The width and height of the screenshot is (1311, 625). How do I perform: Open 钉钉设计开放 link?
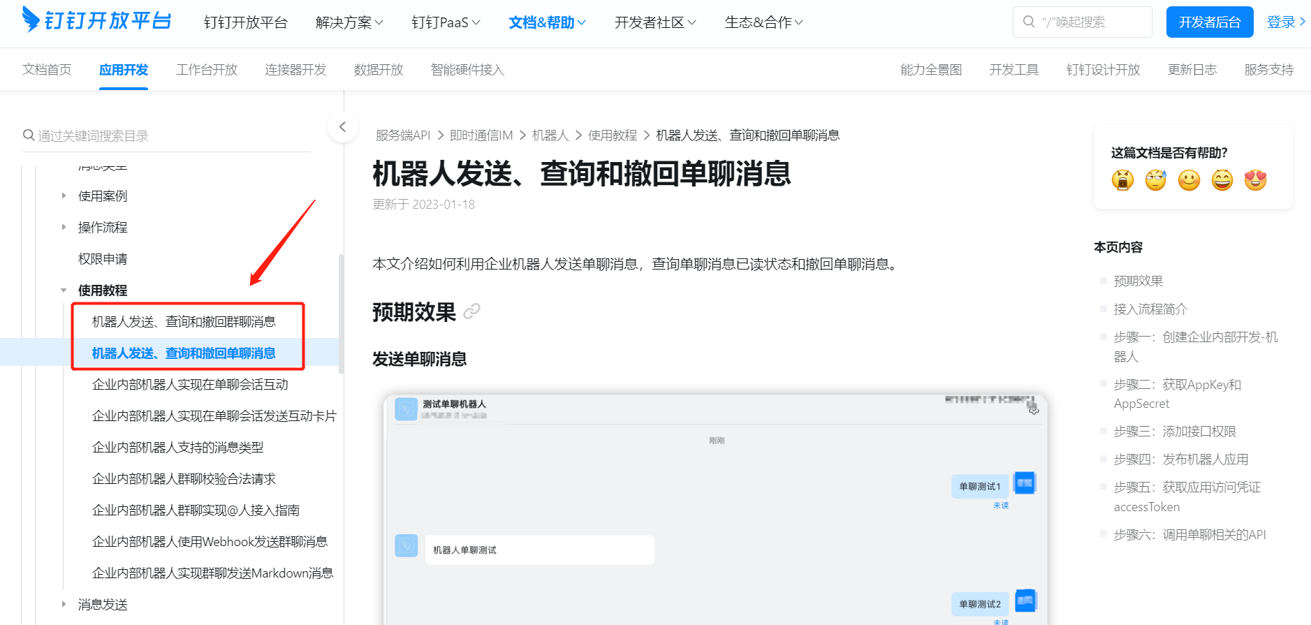coord(1103,69)
